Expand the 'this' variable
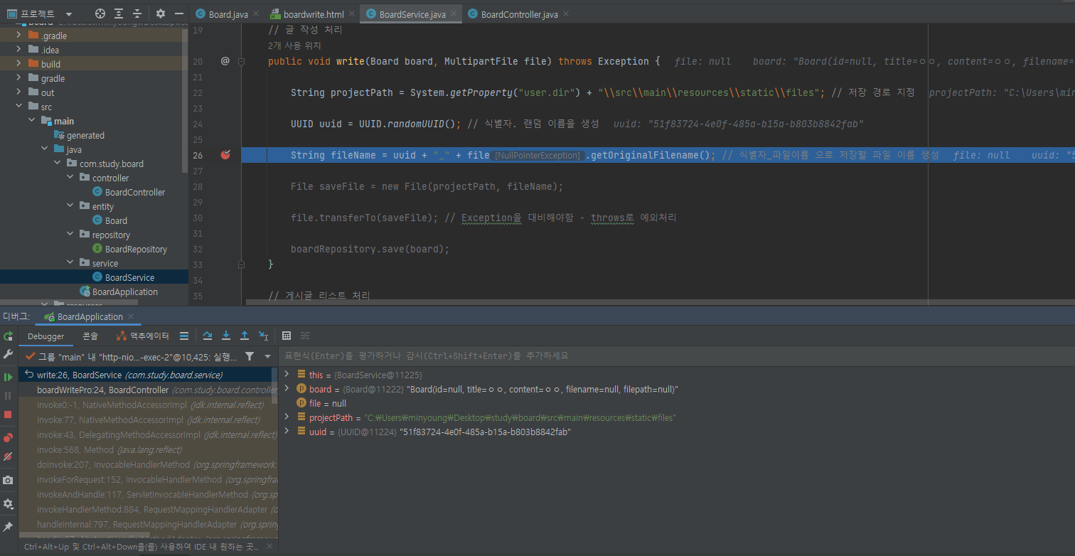Screen dimensions: 1075x556 tap(287, 374)
